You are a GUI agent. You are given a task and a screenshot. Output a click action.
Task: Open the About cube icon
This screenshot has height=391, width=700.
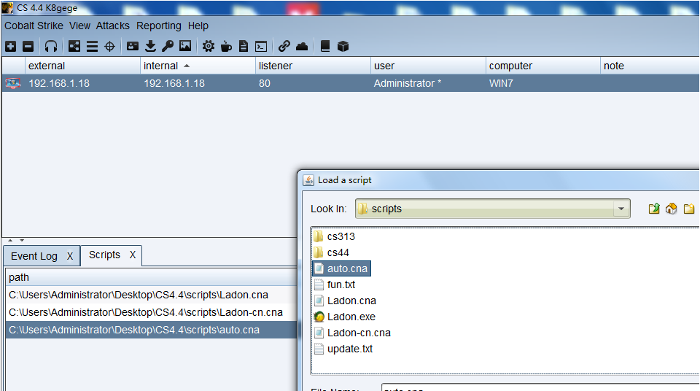pyautogui.click(x=343, y=46)
